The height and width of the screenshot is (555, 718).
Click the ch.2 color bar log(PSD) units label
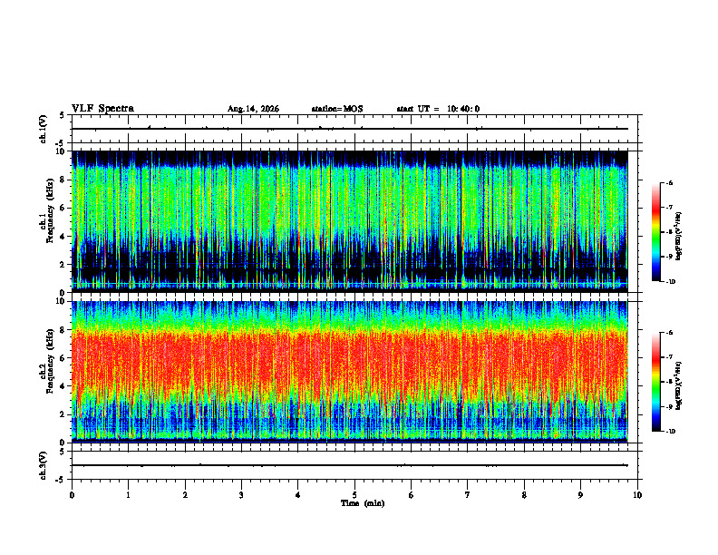(679, 385)
